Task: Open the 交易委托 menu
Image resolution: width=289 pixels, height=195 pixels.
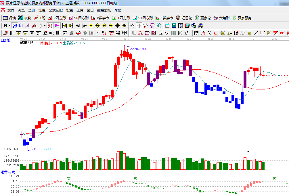Action: click(x=104, y=10)
